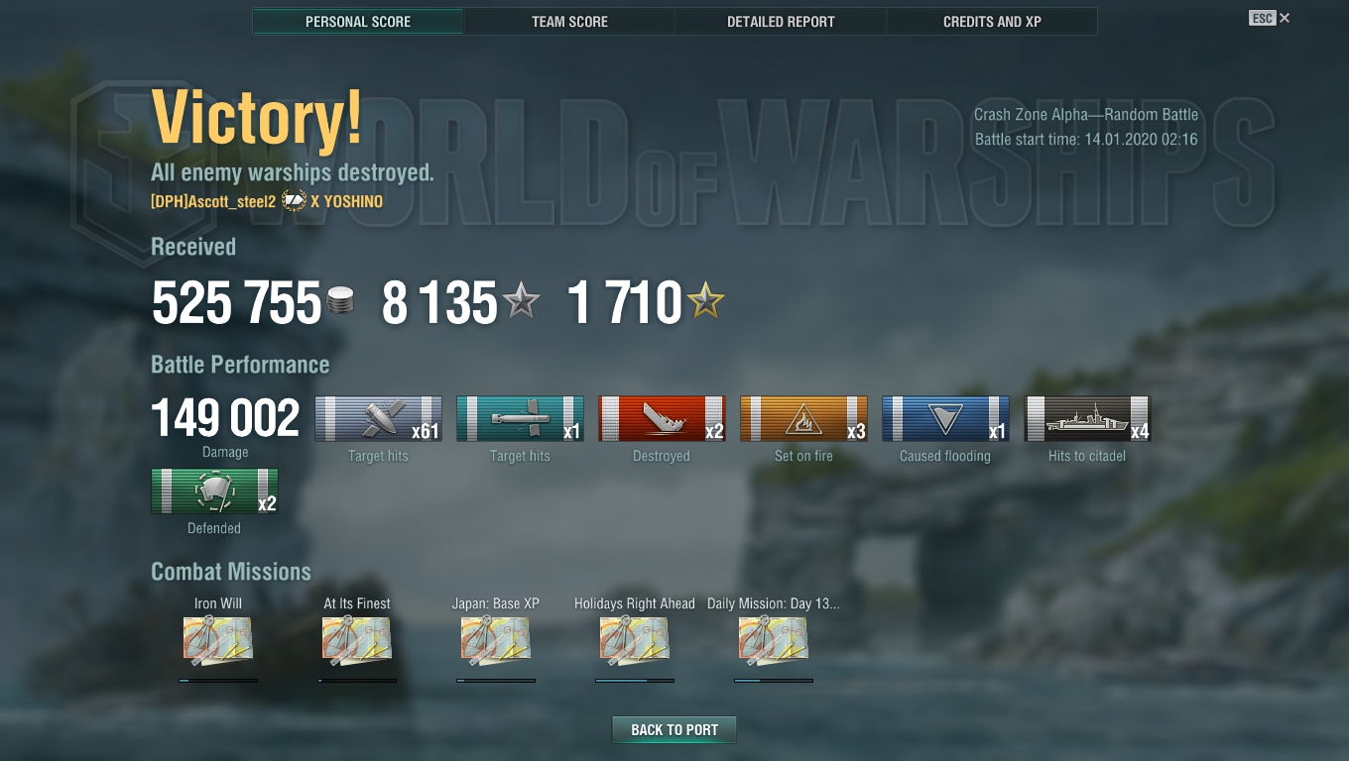Click the main battery Target hits ribbon x61
This screenshot has width=1349, height=761.
(378, 419)
